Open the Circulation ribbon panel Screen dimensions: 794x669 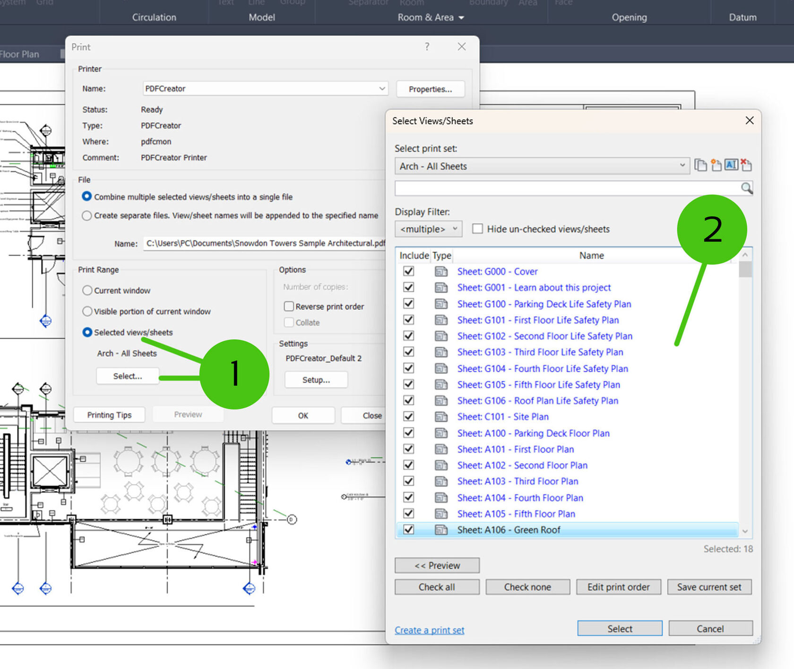[154, 17]
